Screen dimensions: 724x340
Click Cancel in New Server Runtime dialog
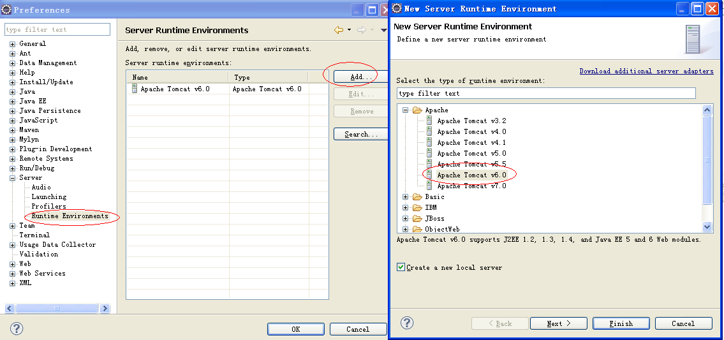683,323
